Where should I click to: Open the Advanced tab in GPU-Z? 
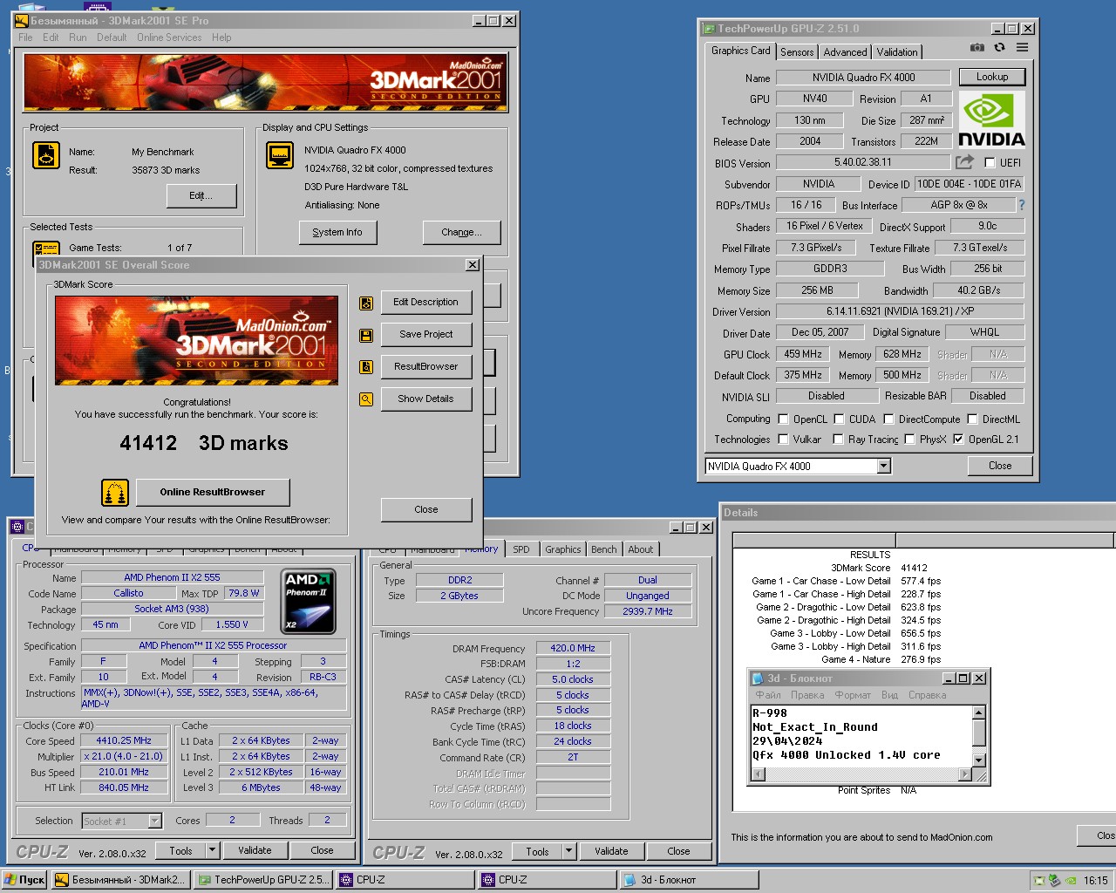(845, 52)
